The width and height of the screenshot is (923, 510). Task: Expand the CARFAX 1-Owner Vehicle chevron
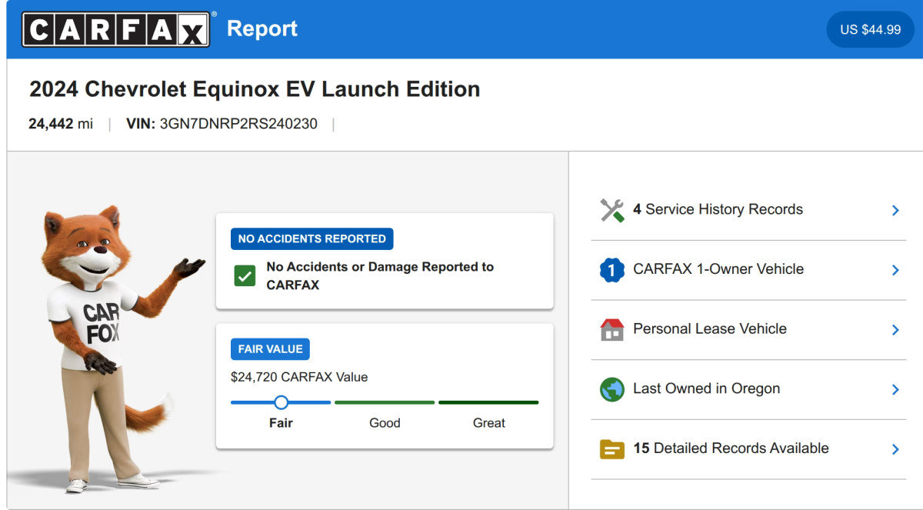point(895,270)
